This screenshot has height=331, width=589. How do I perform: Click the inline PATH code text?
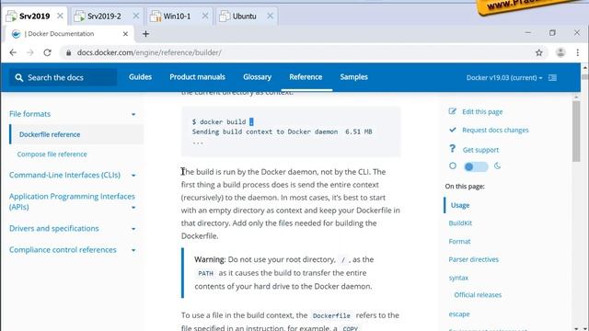205,273
